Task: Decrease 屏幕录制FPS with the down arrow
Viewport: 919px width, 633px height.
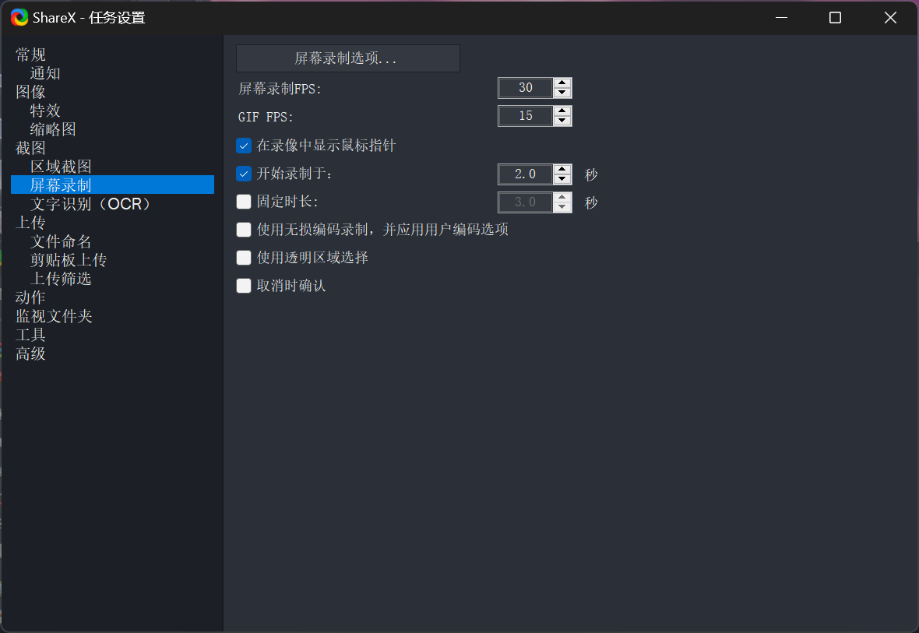Action: pos(562,93)
